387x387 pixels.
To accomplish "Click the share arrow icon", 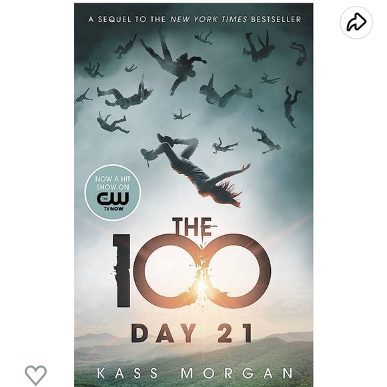I will (356, 23).
